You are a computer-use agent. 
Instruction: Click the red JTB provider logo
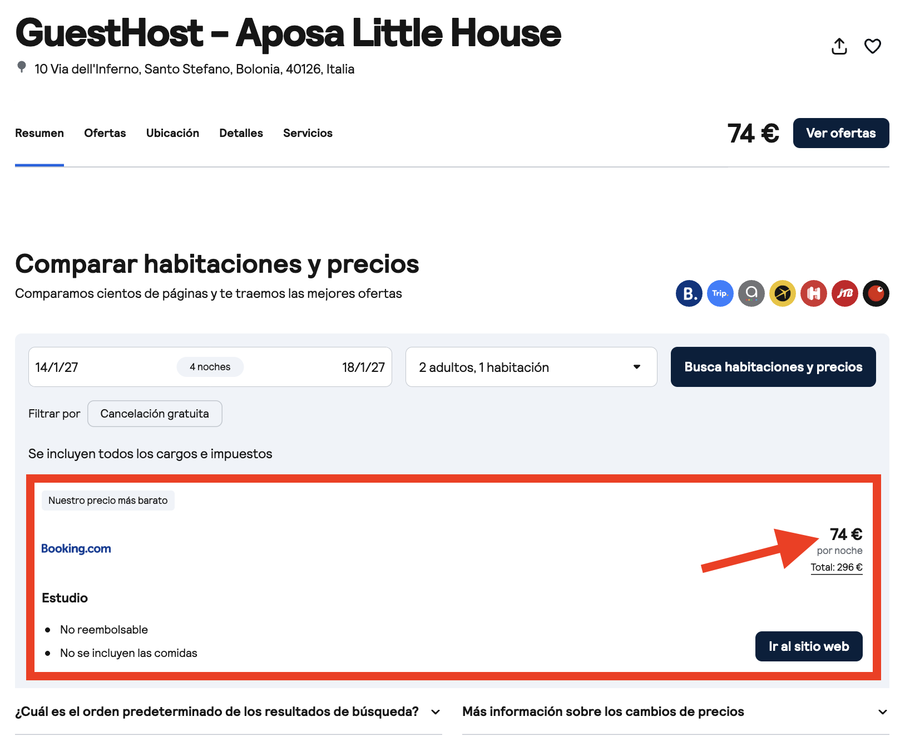click(x=845, y=293)
